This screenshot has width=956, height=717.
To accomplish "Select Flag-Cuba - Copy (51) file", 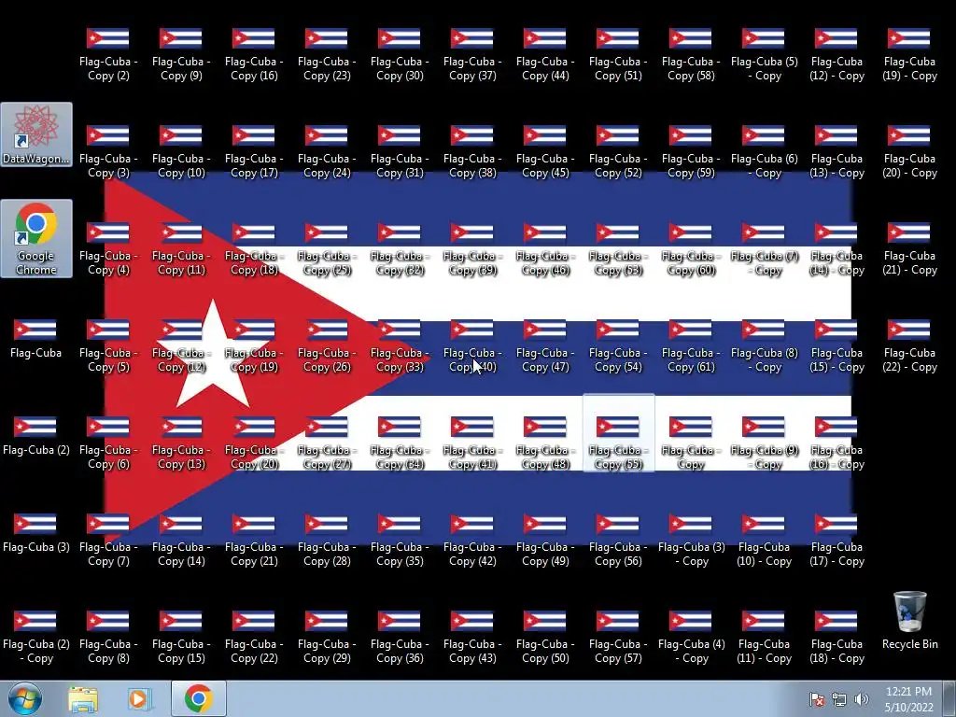I will 618,55.
